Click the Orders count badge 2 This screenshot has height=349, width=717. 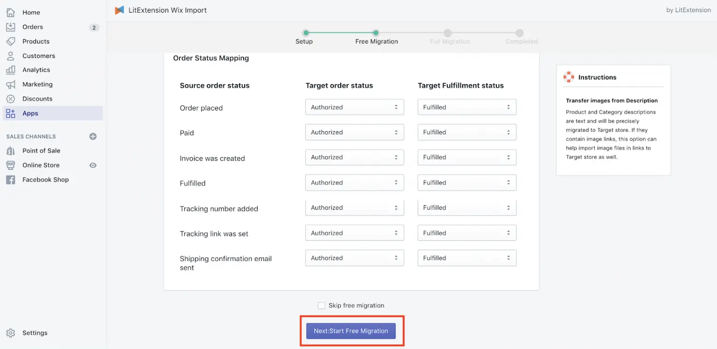(94, 28)
